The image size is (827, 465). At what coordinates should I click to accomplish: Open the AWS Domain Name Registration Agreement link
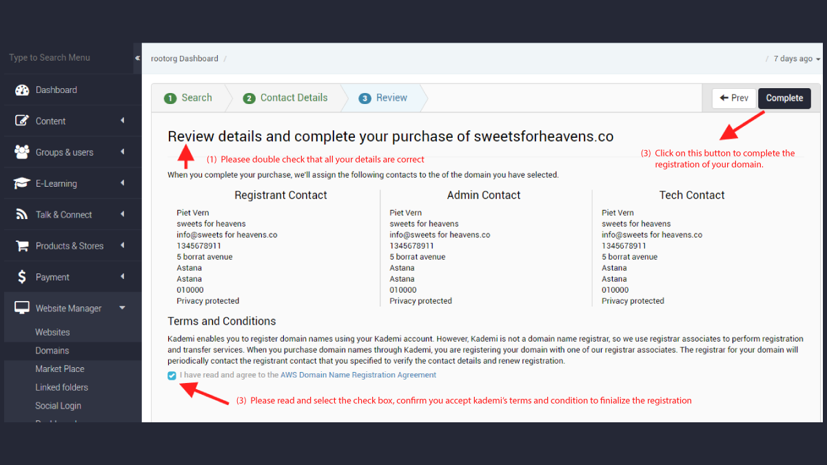358,375
